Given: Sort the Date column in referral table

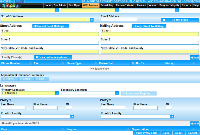Looking at the screenshot, I should pyautogui.click(x=63, y=129).
